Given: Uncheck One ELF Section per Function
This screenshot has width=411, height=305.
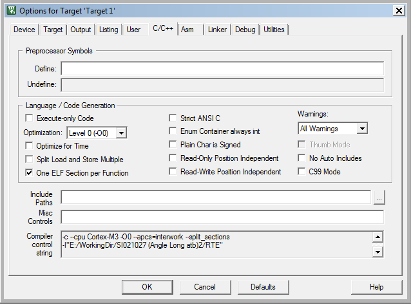Looking at the screenshot, I should coord(29,173).
